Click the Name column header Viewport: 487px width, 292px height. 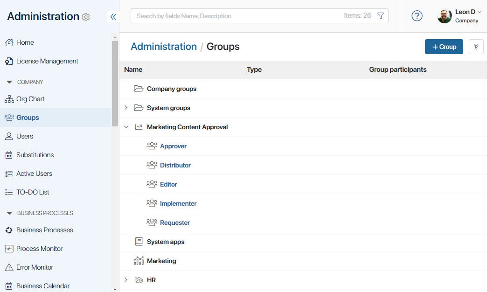pyautogui.click(x=133, y=70)
